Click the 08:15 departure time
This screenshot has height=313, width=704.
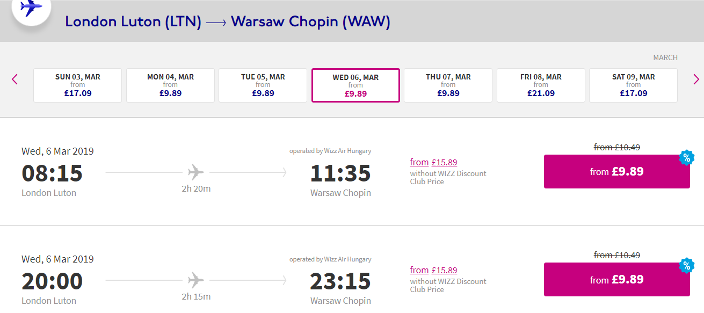tap(52, 173)
